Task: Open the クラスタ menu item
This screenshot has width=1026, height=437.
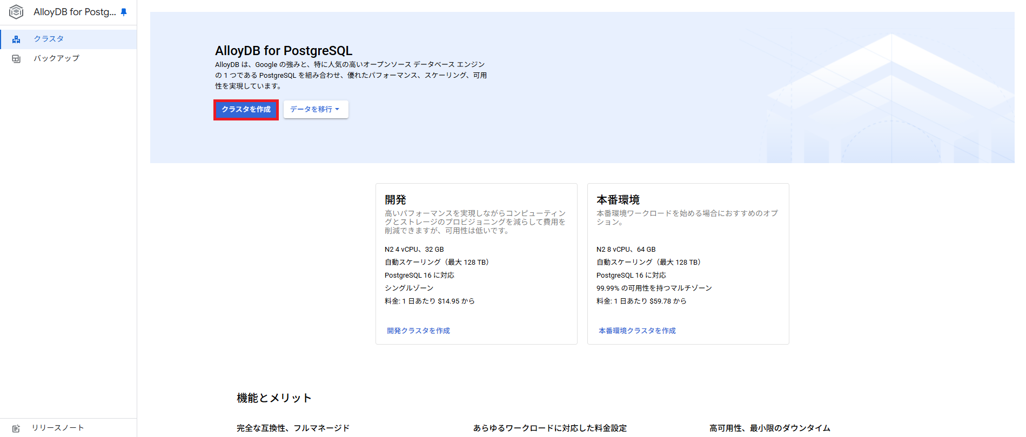Action: pos(68,39)
